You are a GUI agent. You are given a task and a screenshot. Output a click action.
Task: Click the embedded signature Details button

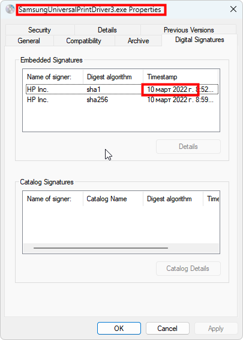click(x=188, y=147)
